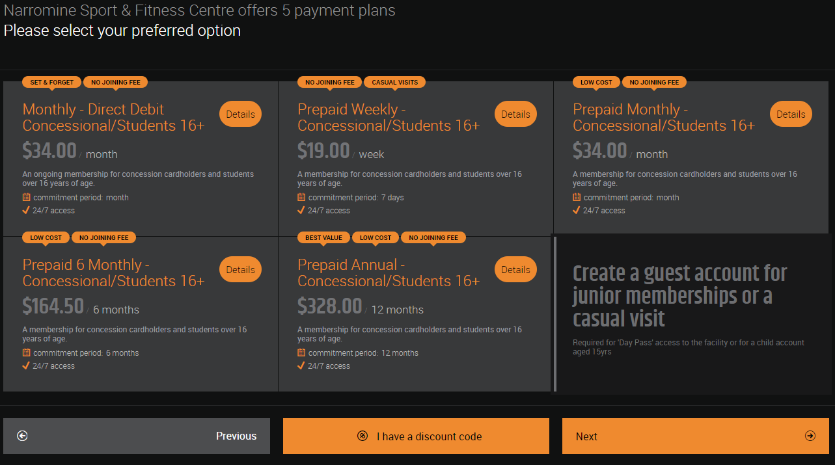Click the SET & FORGET badge
The image size is (835, 465).
tap(52, 82)
